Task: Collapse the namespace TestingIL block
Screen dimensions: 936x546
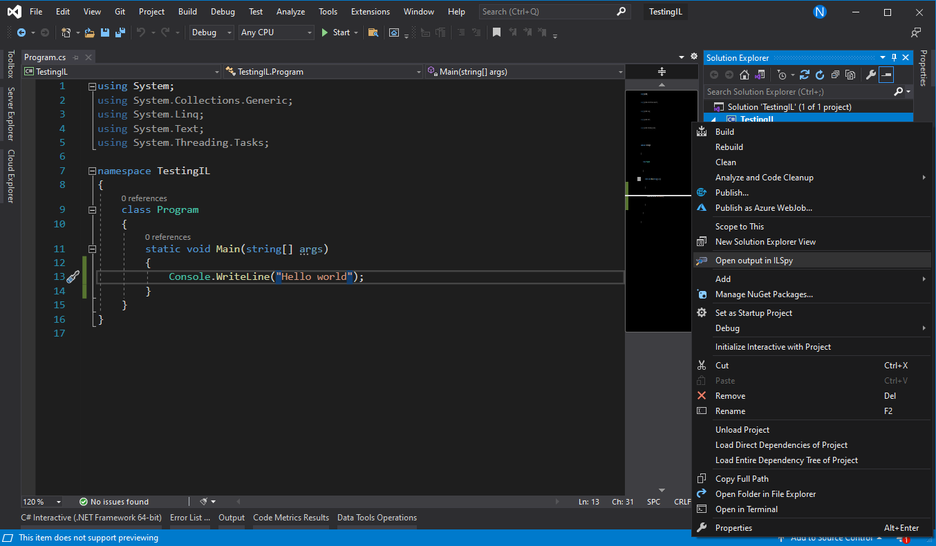Action: 93,171
